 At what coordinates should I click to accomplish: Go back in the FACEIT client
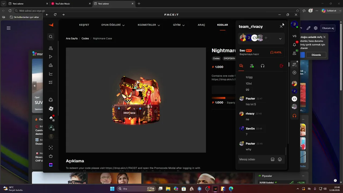coord(47,14)
